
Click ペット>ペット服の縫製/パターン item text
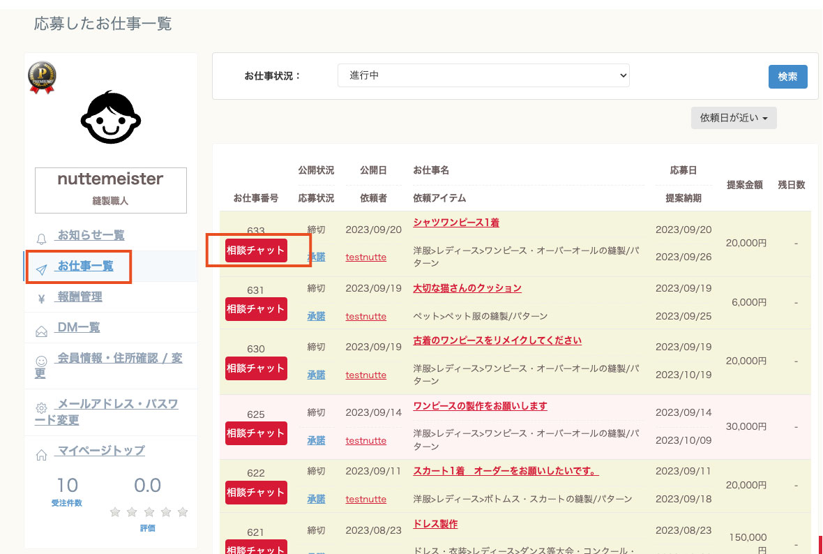[x=481, y=316]
